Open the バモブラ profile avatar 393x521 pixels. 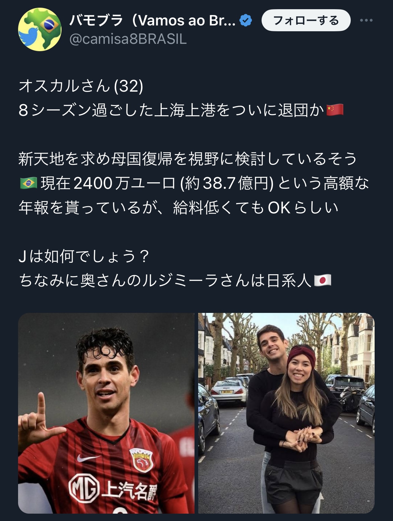click(40, 29)
